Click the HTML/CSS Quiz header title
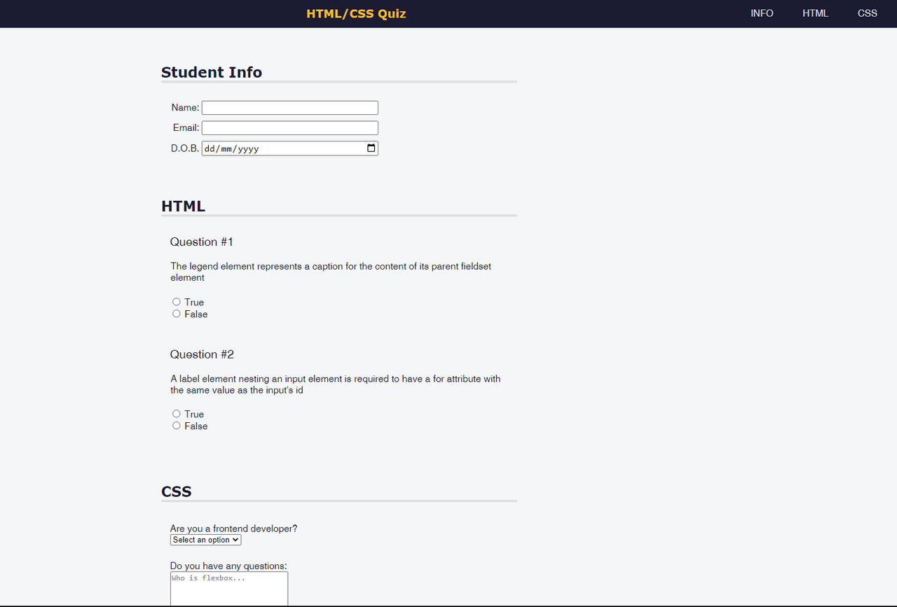The width and height of the screenshot is (897, 607). pos(356,13)
